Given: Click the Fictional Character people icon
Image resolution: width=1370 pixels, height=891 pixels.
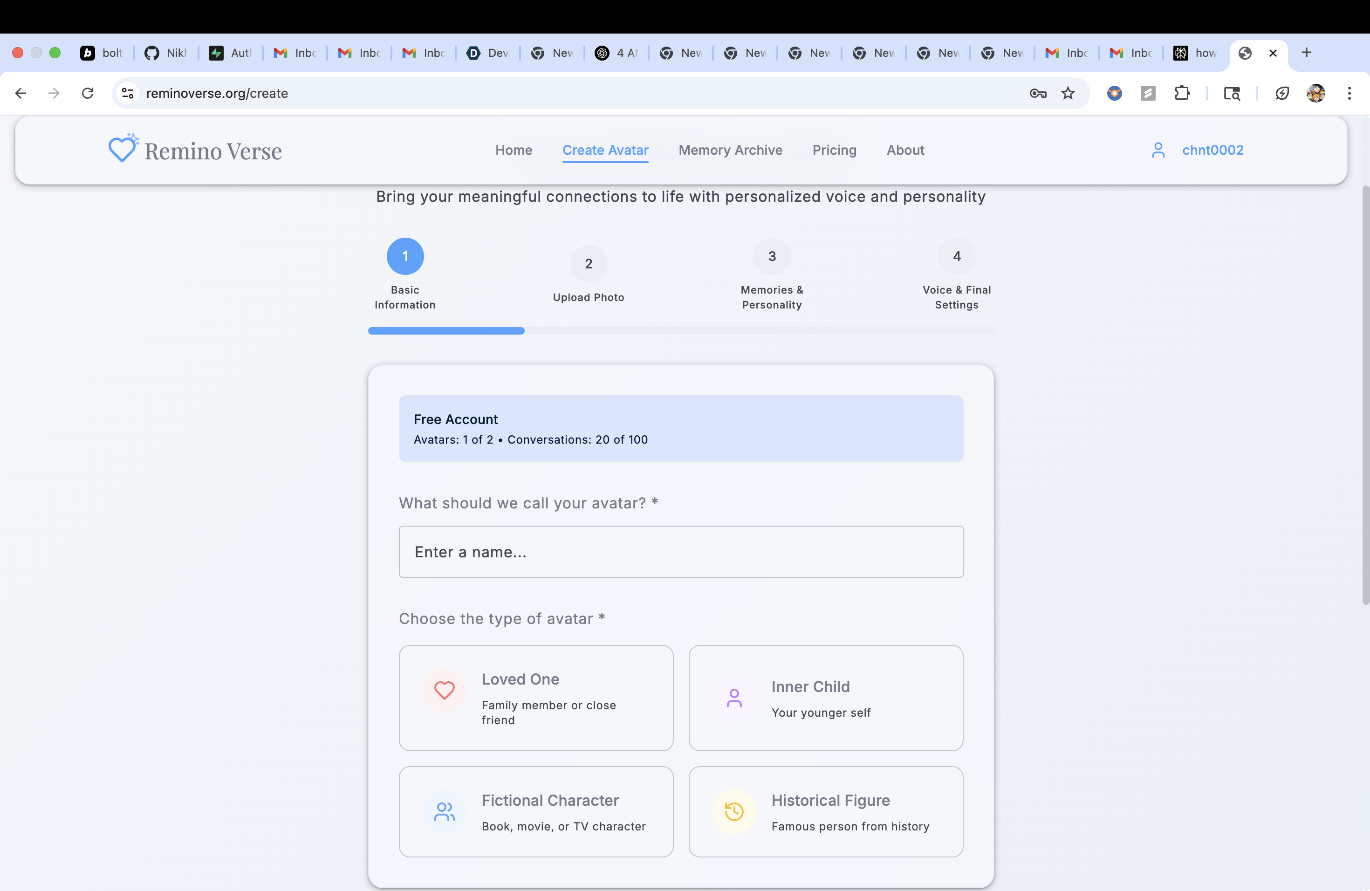Looking at the screenshot, I should click(x=444, y=812).
